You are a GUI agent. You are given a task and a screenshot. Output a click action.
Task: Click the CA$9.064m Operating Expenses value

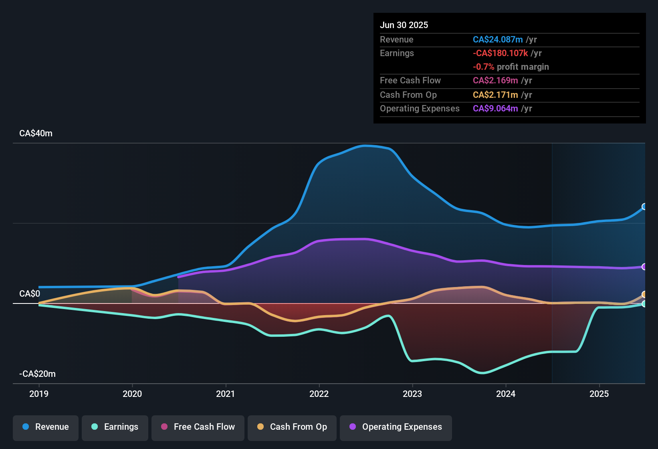[495, 108]
